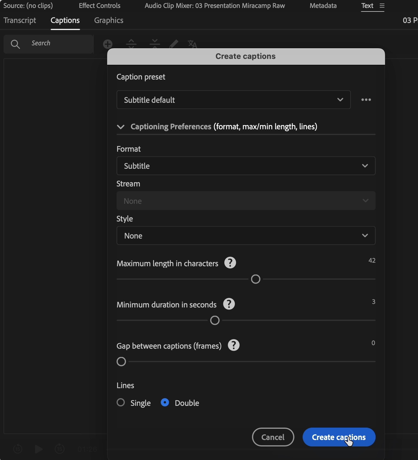The width and height of the screenshot is (418, 460).
Task: Open the Caption preset dropdown
Action: (234, 100)
